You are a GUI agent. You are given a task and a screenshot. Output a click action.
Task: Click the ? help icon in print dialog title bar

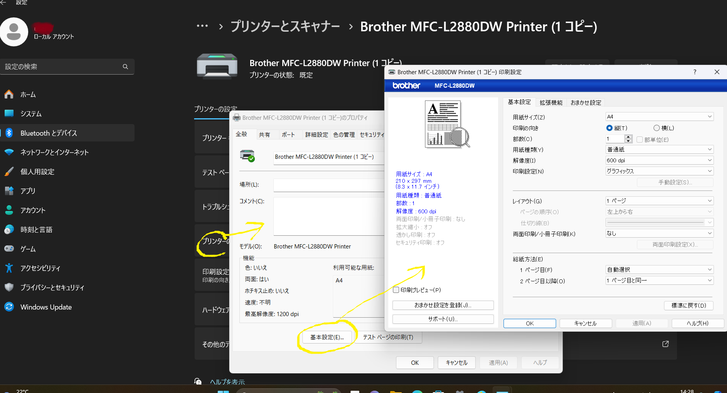(695, 72)
